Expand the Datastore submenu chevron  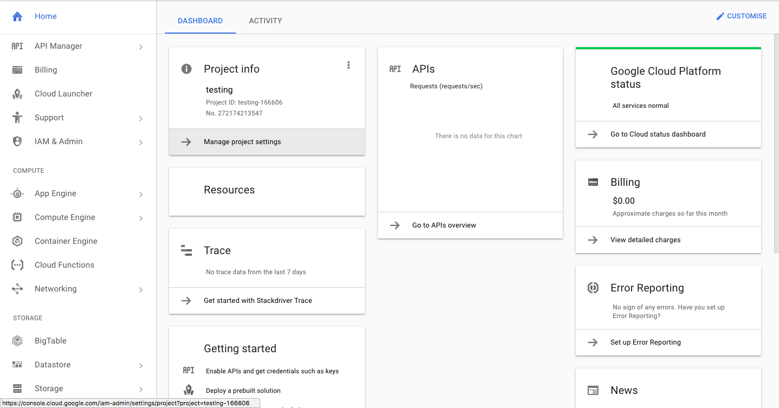point(141,366)
